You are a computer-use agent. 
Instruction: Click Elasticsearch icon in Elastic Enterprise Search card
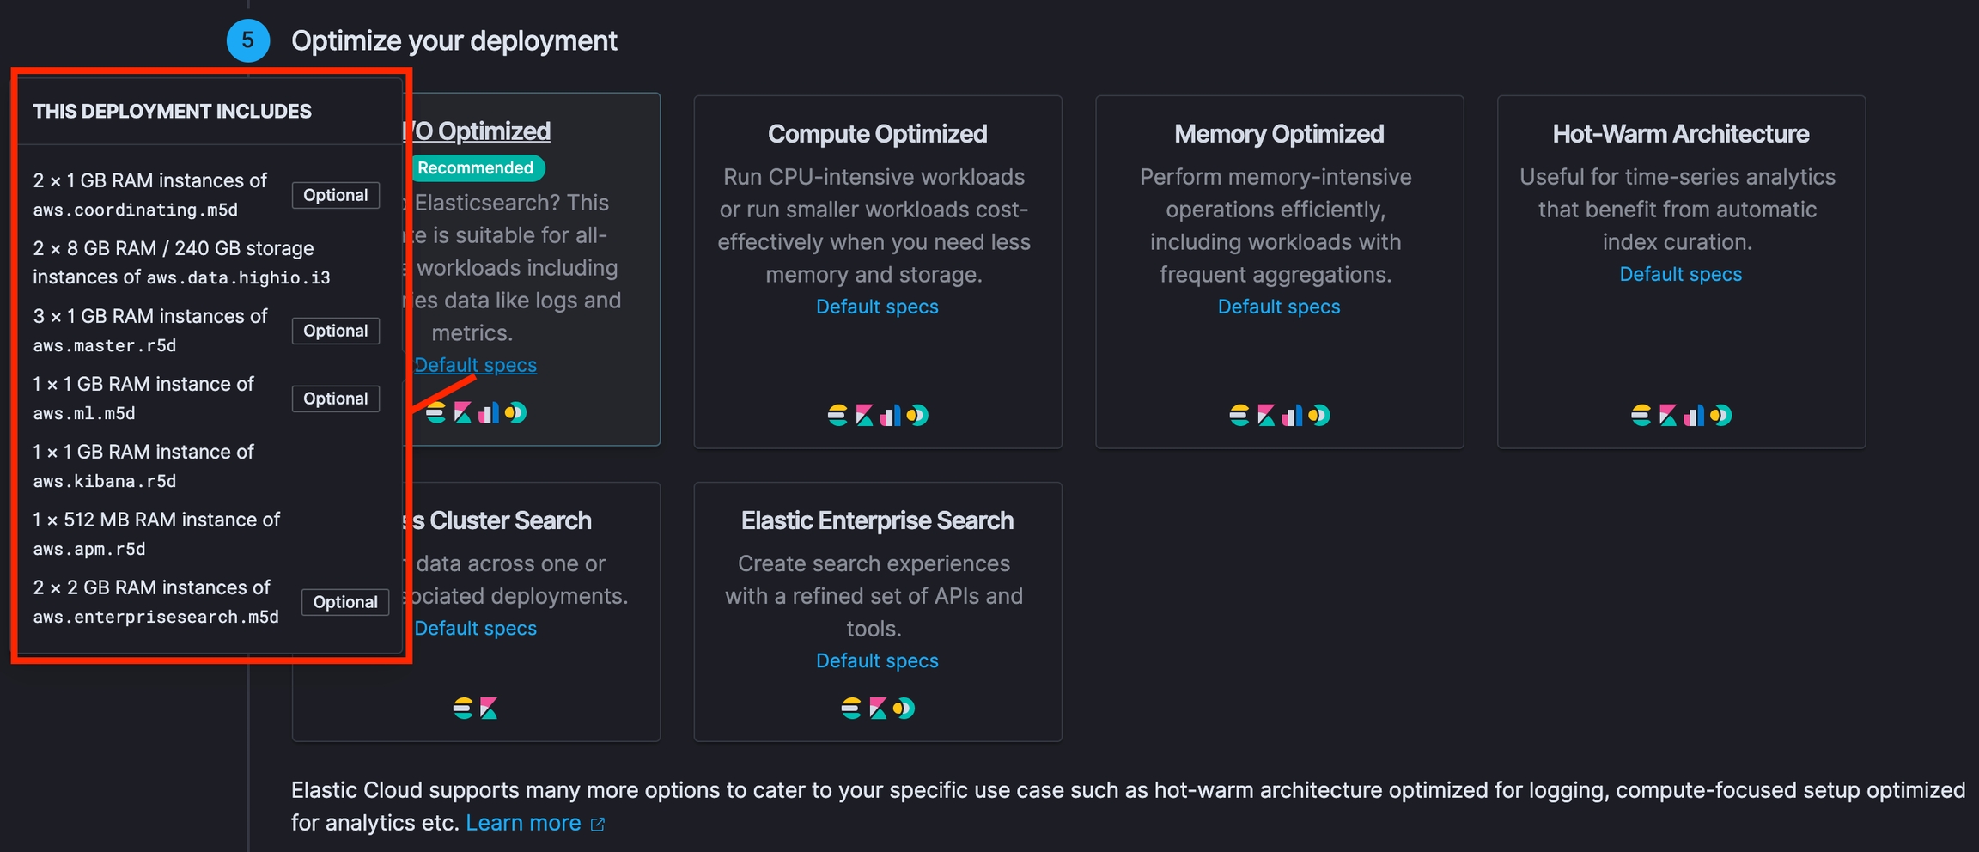[851, 709]
